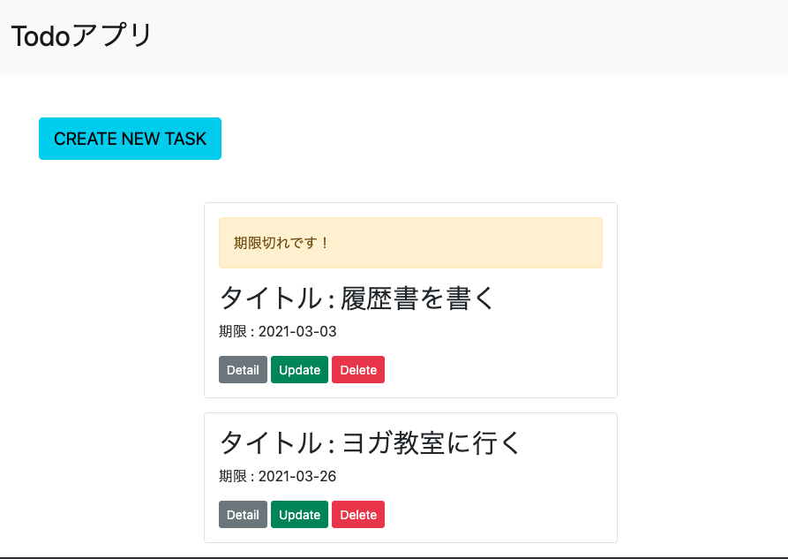Click the red Delete button on the second card
Image resolution: width=788 pixels, height=559 pixels.
coord(357,514)
